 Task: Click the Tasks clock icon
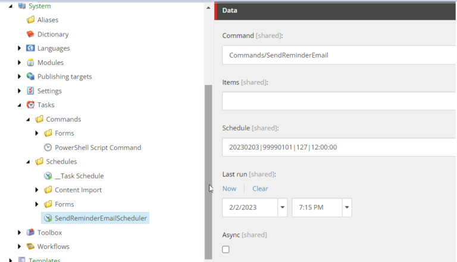coord(30,105)
